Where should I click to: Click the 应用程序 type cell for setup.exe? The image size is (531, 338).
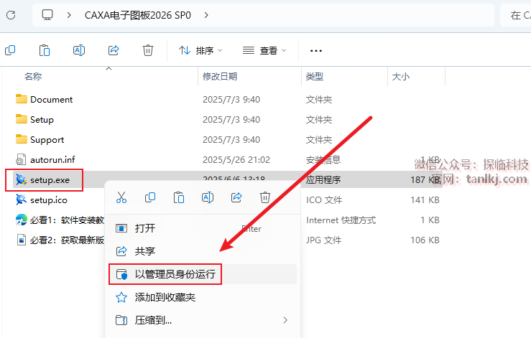point(323,180)
